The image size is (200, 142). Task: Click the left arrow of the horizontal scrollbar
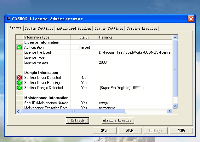tap(18, 111)
